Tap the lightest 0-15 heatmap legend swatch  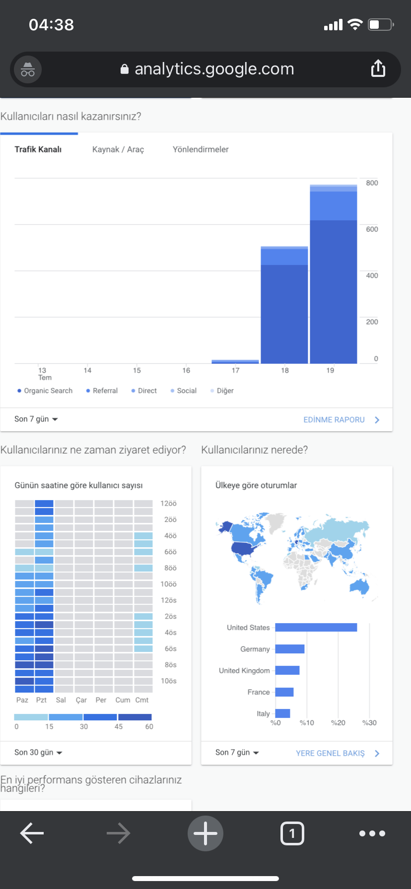tap(31, 717)
